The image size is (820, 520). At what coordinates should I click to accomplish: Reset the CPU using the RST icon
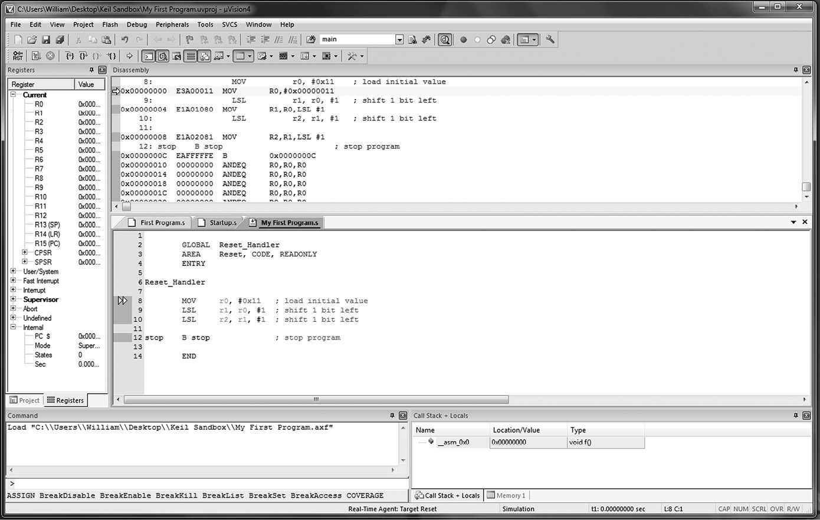[x=18, y=55]
